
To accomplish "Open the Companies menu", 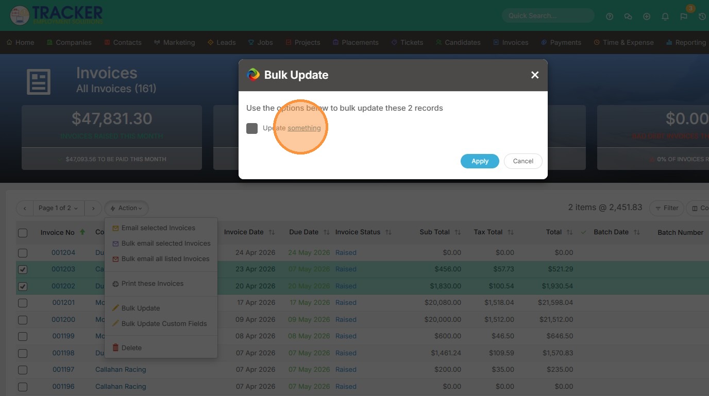I will (x=69, y=42).
